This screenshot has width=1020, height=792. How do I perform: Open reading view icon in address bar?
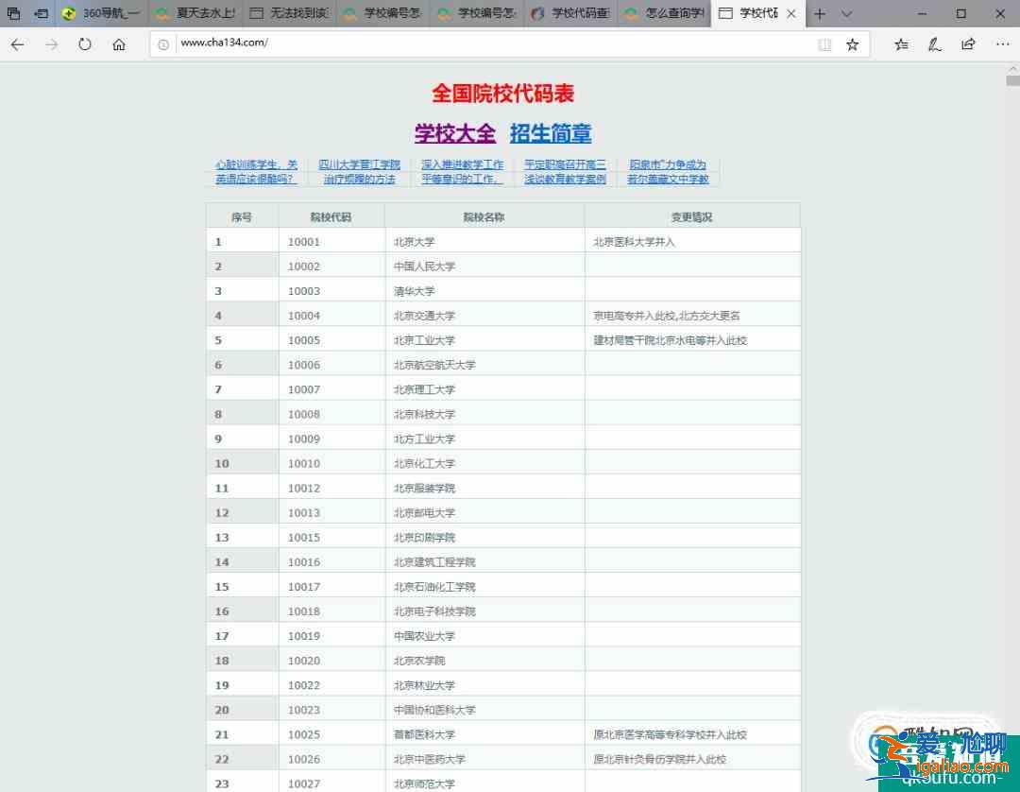[x=824, y=44]
